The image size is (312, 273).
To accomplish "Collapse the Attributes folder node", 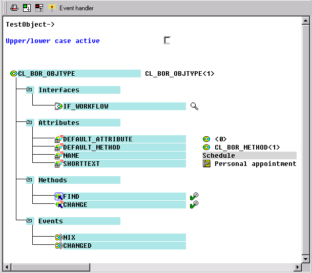I will click(x=30, y=123).
